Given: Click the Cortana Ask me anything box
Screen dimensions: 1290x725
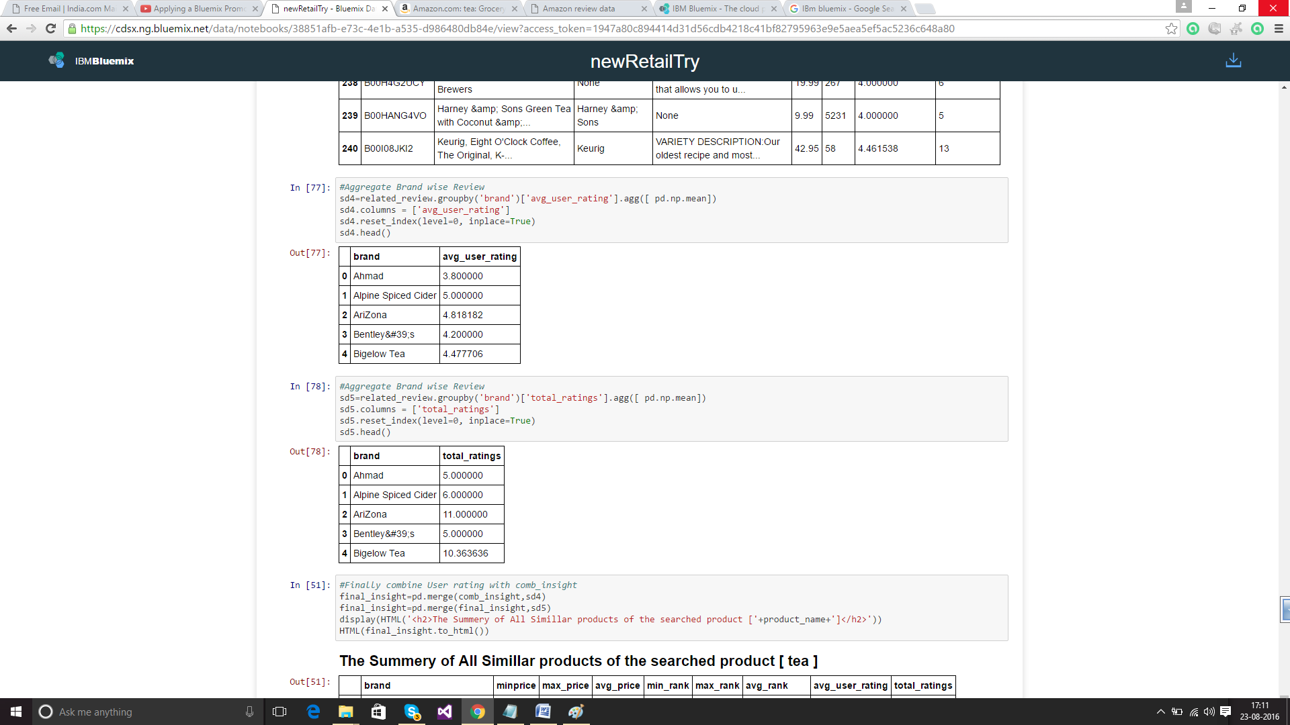Looking at the screenshot, I should [144, 712].
